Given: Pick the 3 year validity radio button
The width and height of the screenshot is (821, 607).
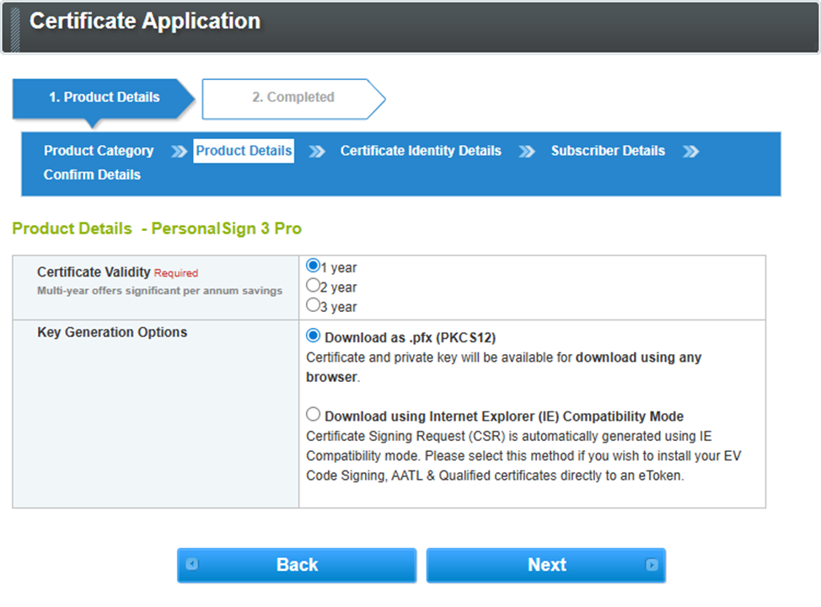Looking at the screenshot, I should point(314,305).
